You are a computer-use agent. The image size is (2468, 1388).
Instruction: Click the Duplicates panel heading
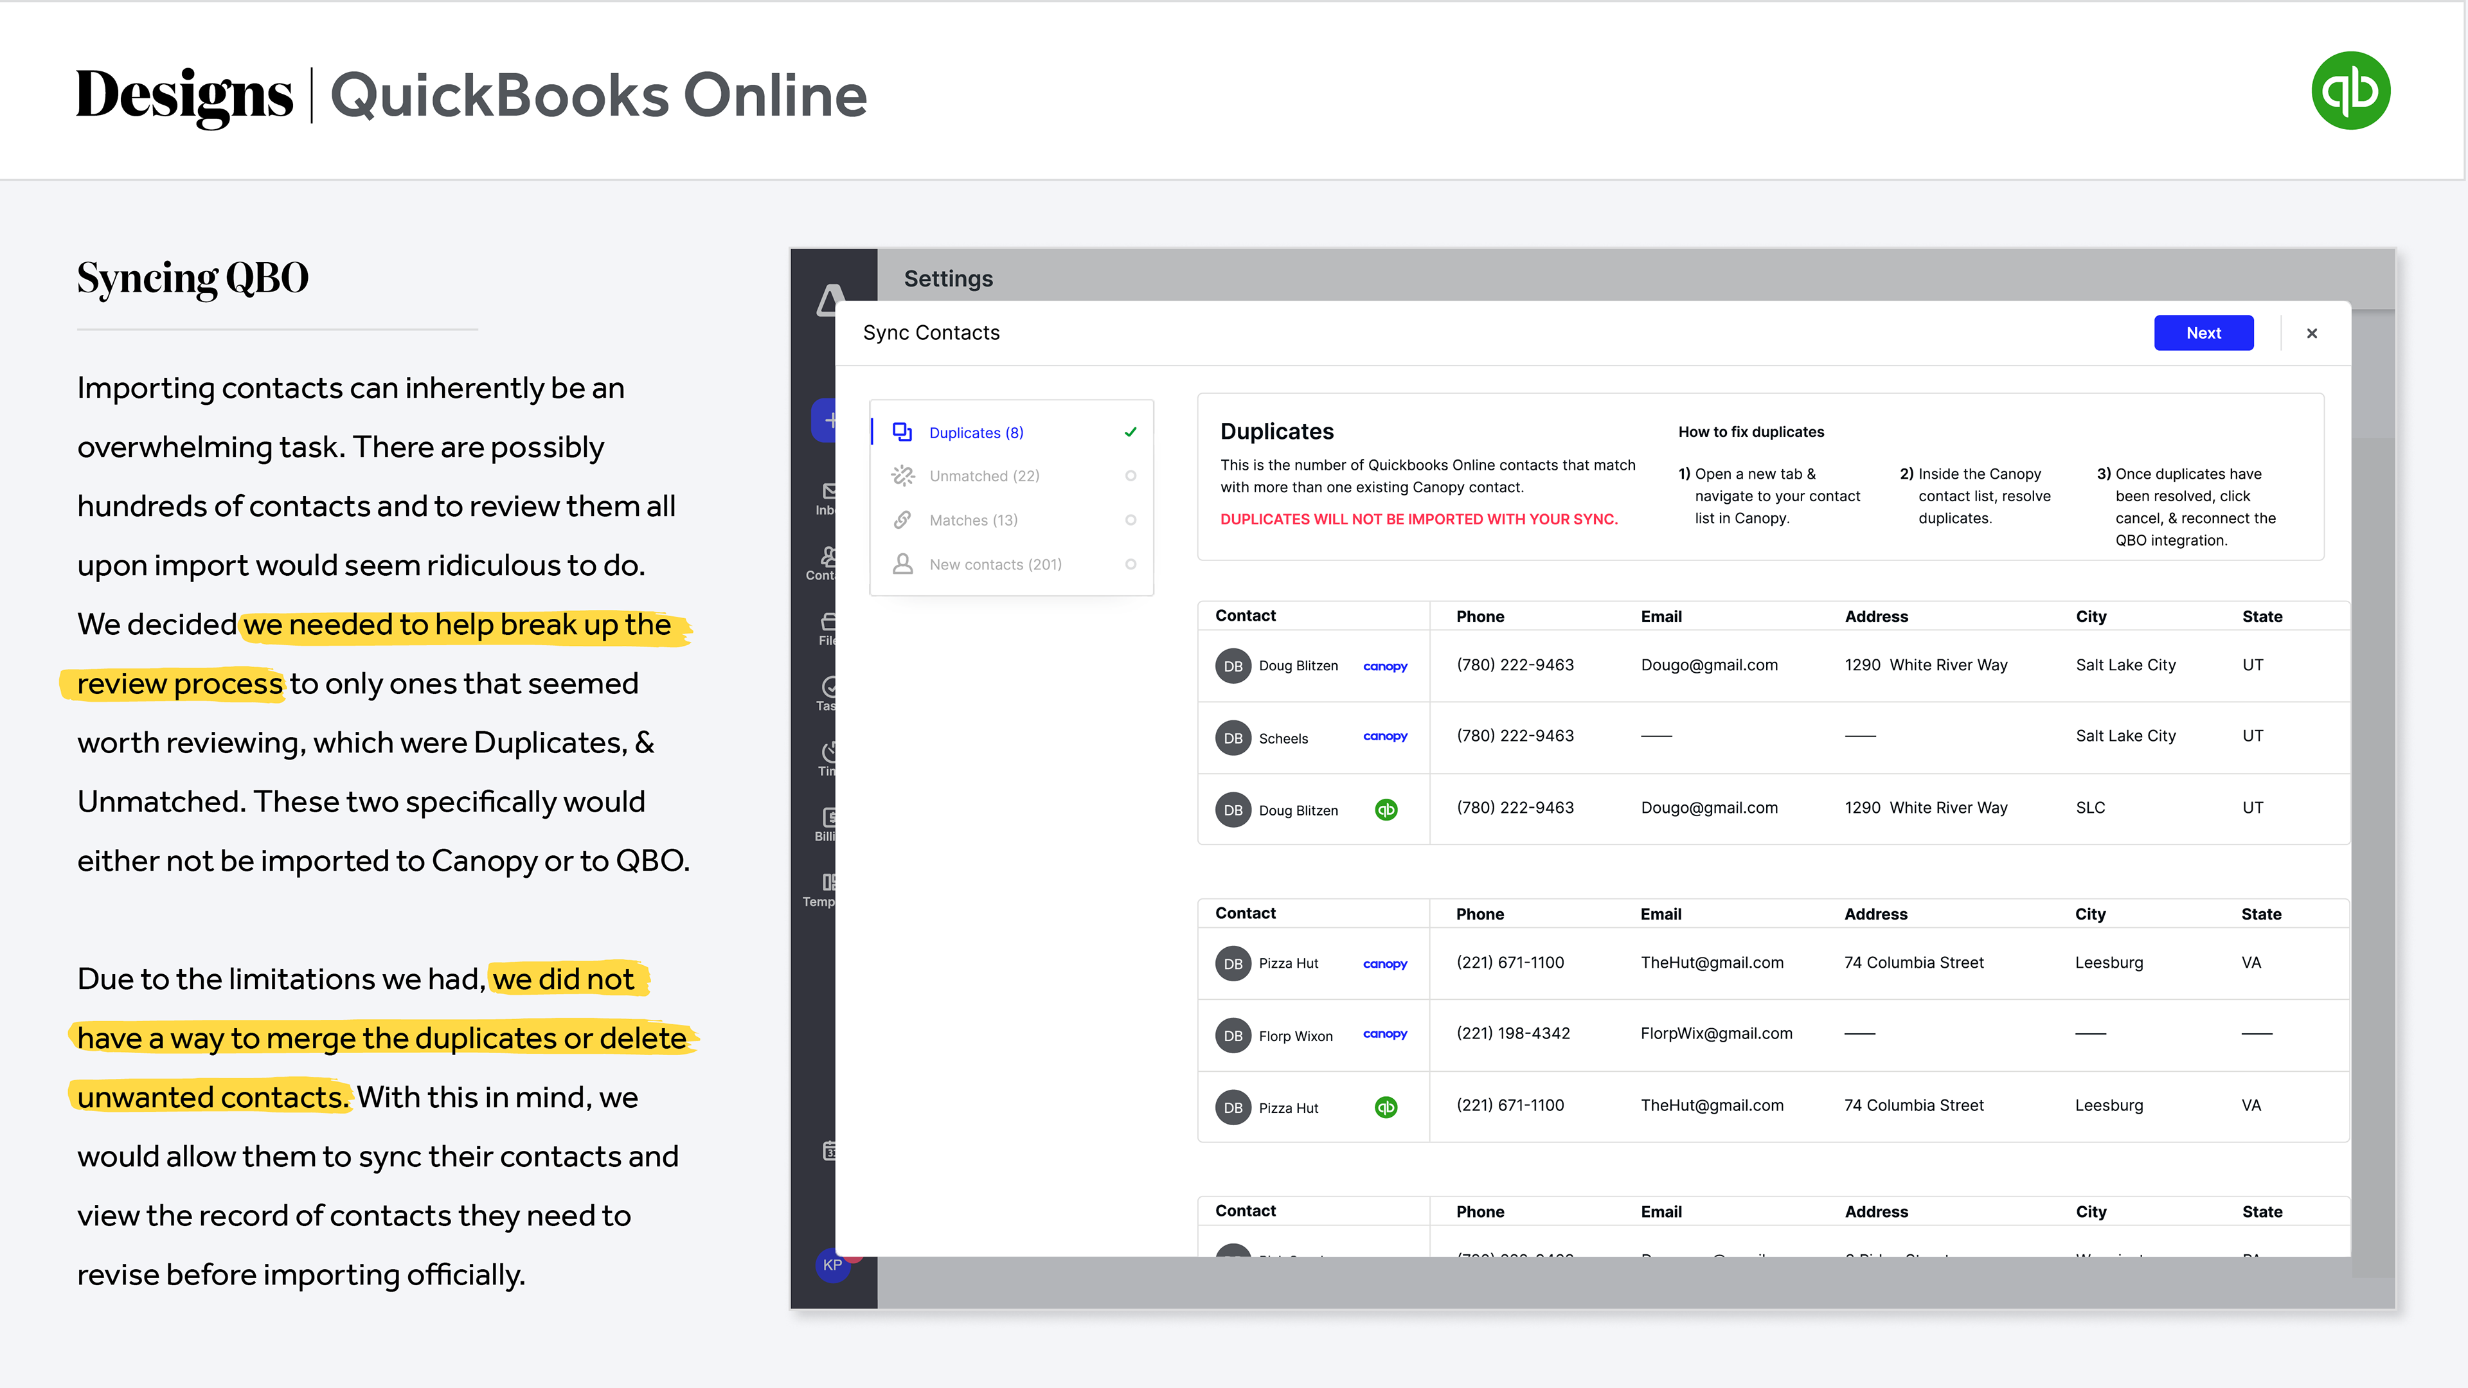coord(1277,431)
